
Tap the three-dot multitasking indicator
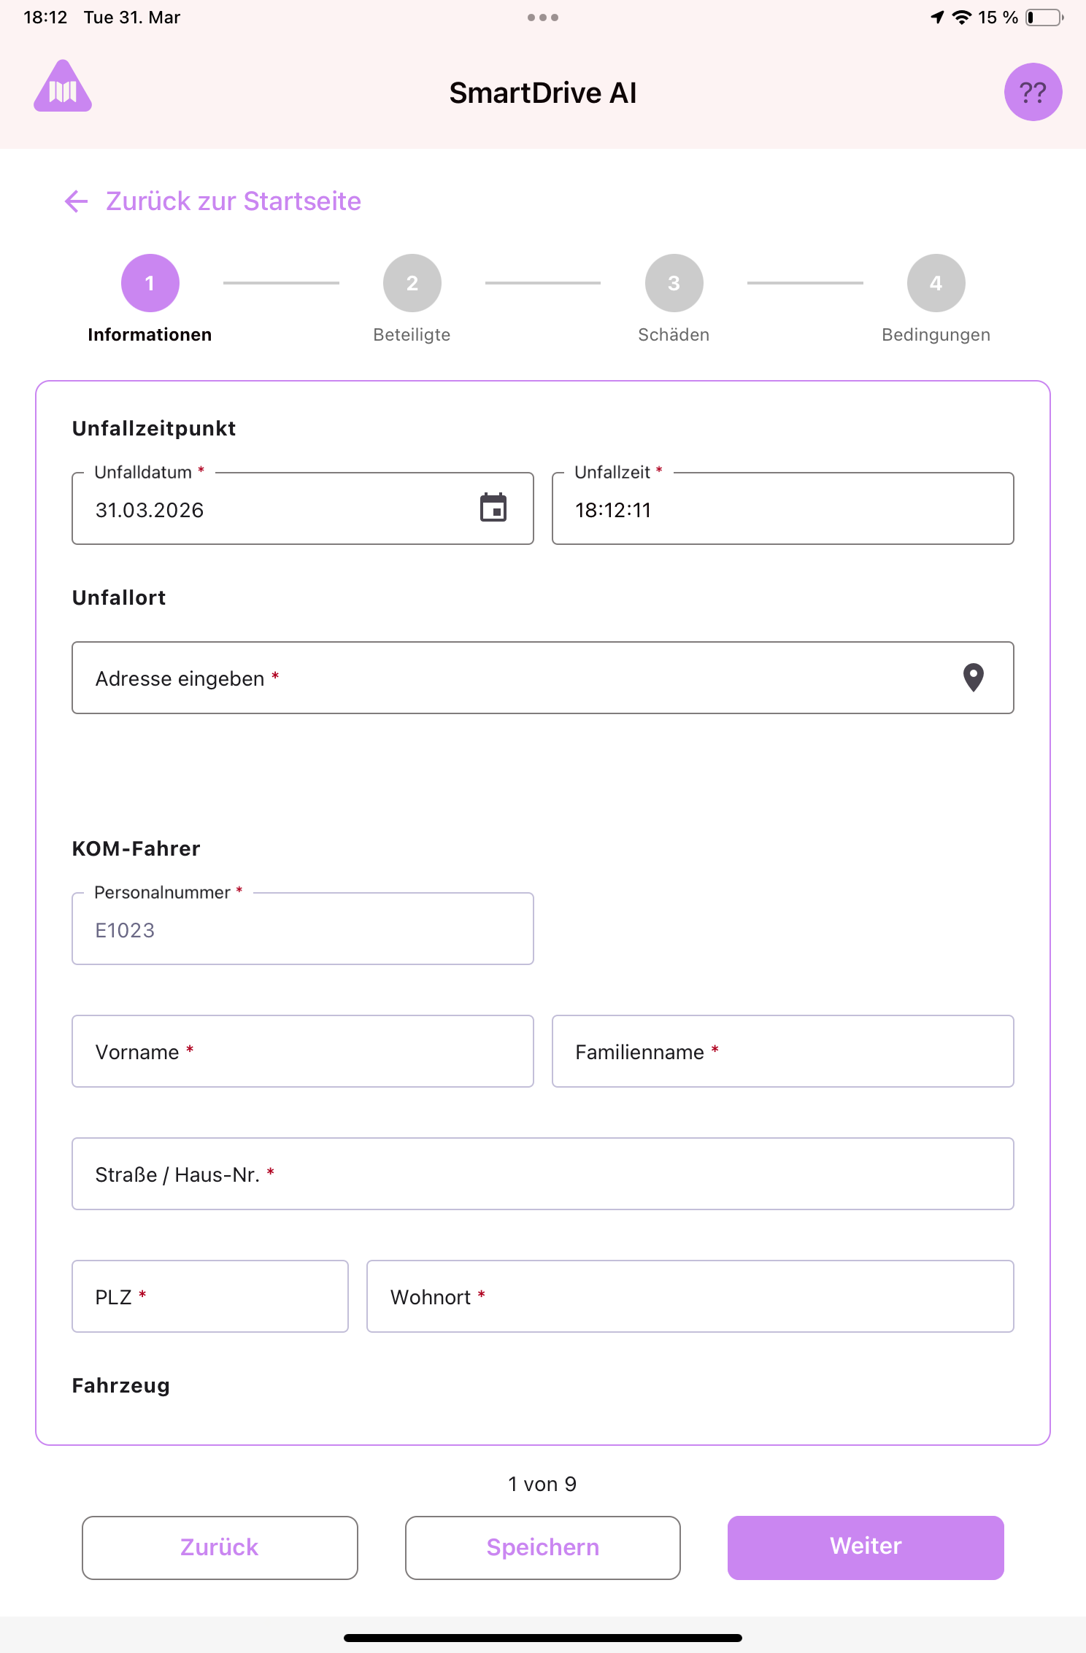click(x=543, y=18)
